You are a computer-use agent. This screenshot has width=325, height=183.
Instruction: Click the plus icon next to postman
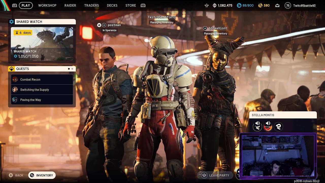(x=104, y=25)
